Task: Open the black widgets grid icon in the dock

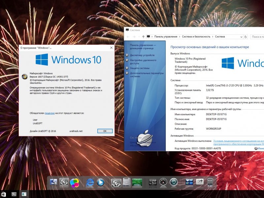Action: click(153, 182)
